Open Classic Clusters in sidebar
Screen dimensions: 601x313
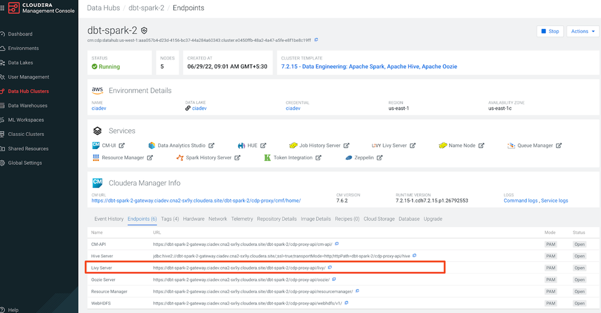(26, 135)
